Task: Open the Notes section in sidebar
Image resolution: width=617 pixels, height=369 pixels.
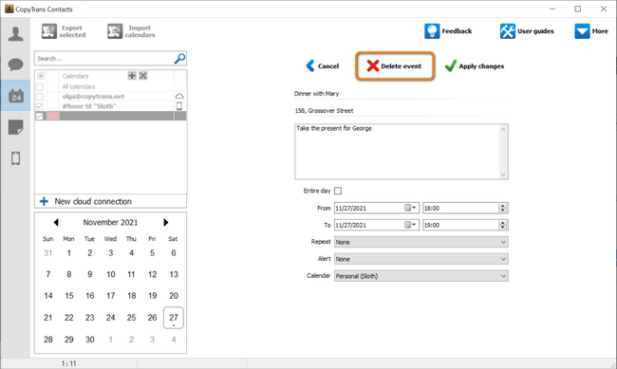Action: coord(15,127)
